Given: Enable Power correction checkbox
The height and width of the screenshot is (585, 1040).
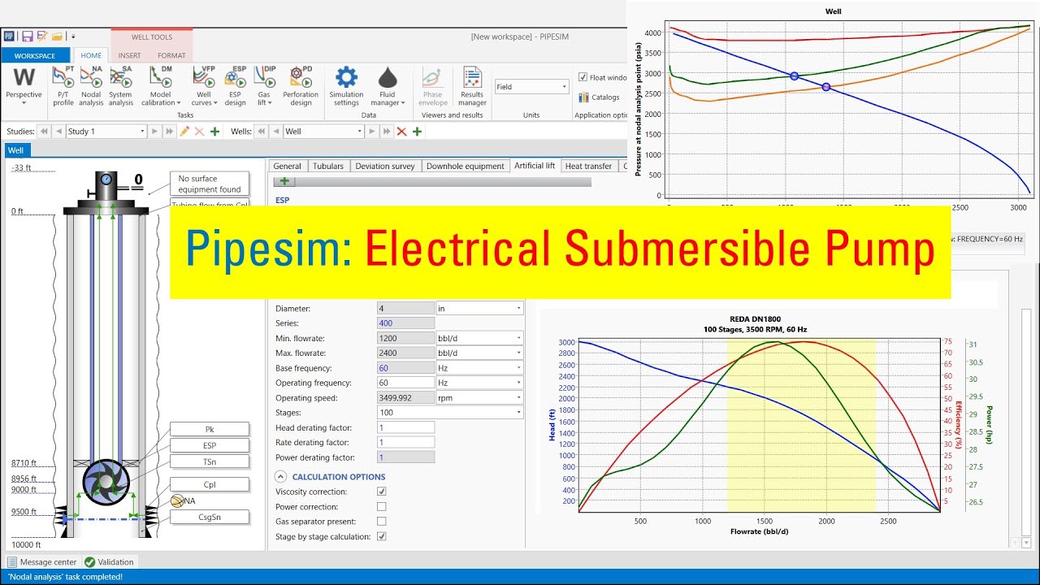Looking at the screenshot, I should point(382,506).
